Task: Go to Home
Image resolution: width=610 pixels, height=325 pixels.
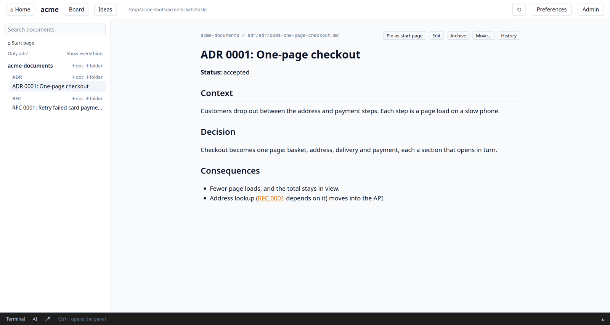Action: pos(20,10)
